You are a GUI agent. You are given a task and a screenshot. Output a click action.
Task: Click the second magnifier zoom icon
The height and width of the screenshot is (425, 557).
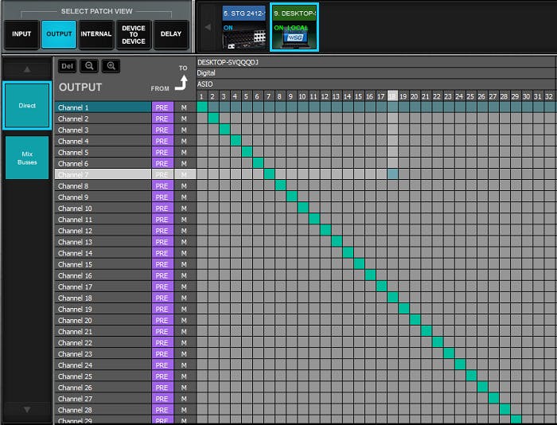click(x=111, y=66)
